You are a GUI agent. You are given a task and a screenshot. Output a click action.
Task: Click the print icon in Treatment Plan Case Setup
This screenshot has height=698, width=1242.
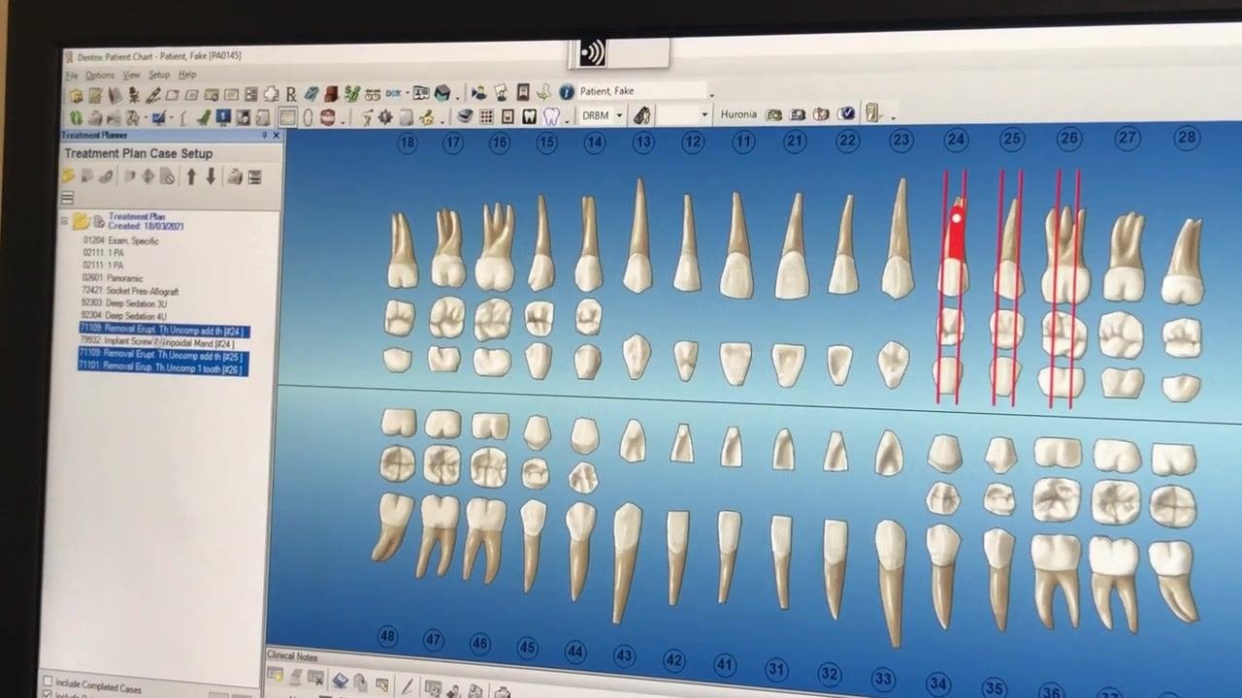tap(235, 176)
